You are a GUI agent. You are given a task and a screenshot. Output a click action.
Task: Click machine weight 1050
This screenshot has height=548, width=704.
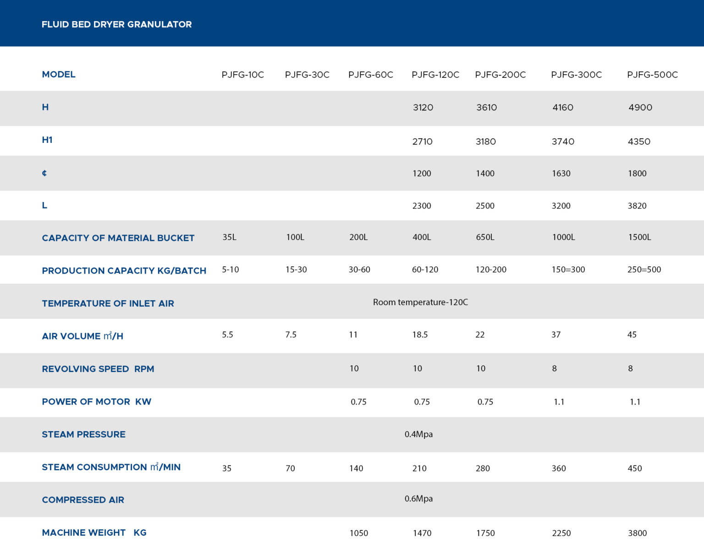pyautogui.click(x=359, y=533)
